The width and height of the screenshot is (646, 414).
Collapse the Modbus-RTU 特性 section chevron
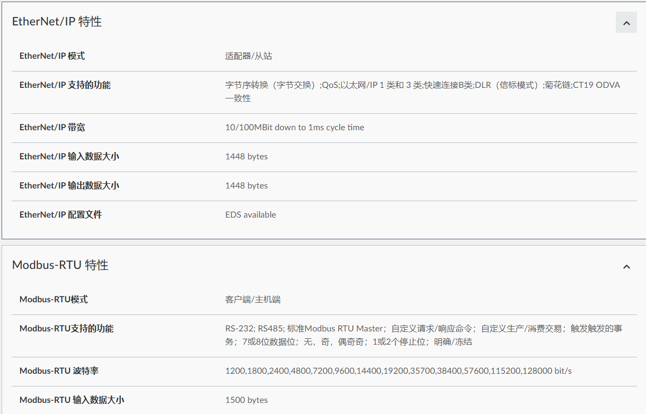[x=626, y=266]
